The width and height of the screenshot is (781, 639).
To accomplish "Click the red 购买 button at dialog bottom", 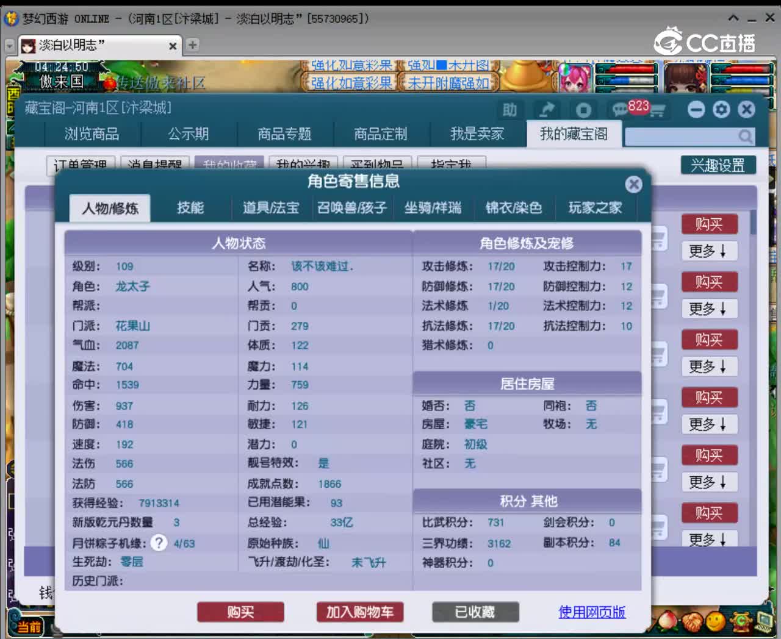I will (240, 612).
